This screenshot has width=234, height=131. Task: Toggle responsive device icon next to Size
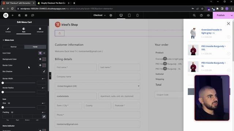coord(9,103)
